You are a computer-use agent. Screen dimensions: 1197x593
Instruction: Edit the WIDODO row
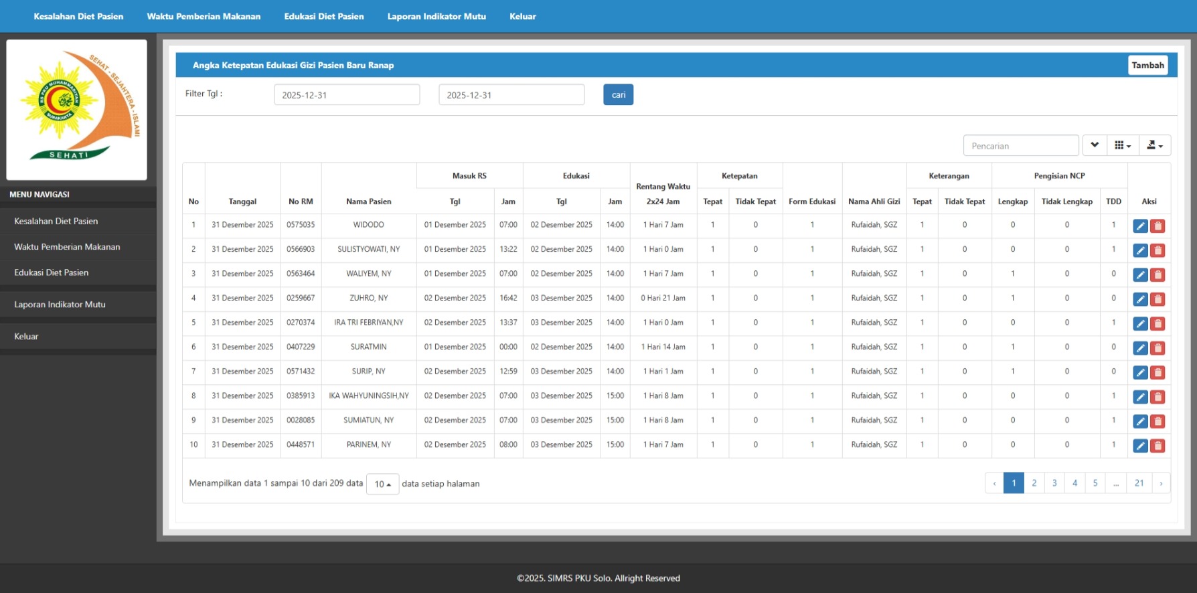(x=1140, y=226)
